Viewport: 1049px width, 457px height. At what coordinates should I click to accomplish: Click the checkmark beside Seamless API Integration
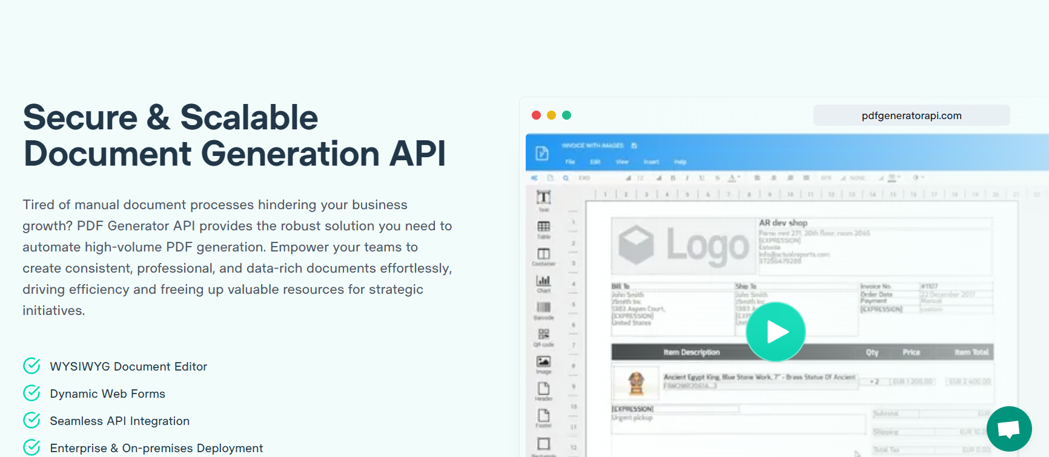[x=31, y=420]
